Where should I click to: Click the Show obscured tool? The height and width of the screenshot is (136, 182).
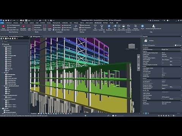[x=66, y=28]
